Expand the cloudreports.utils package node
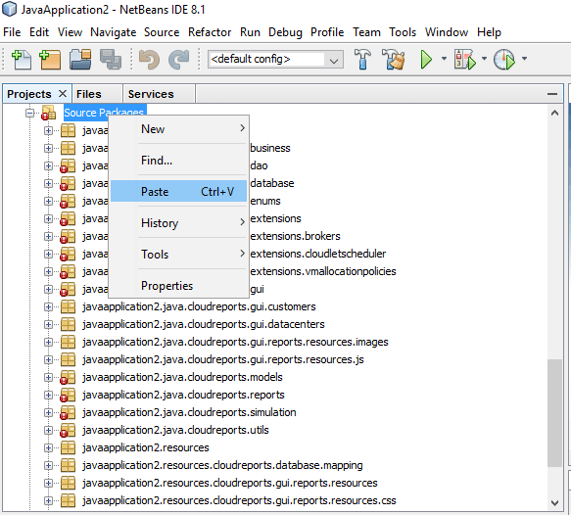This screenshot has height=515, width=571. 48,430
